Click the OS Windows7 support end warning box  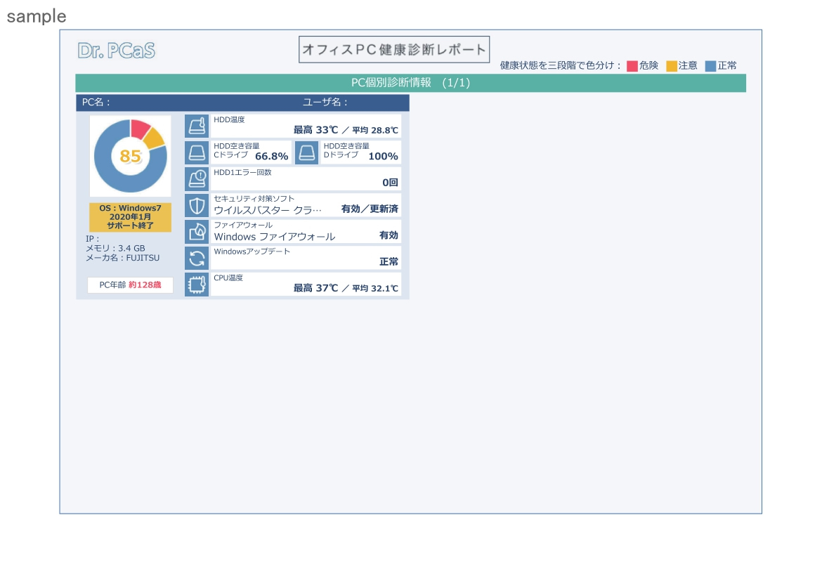[x=130, y=217]
